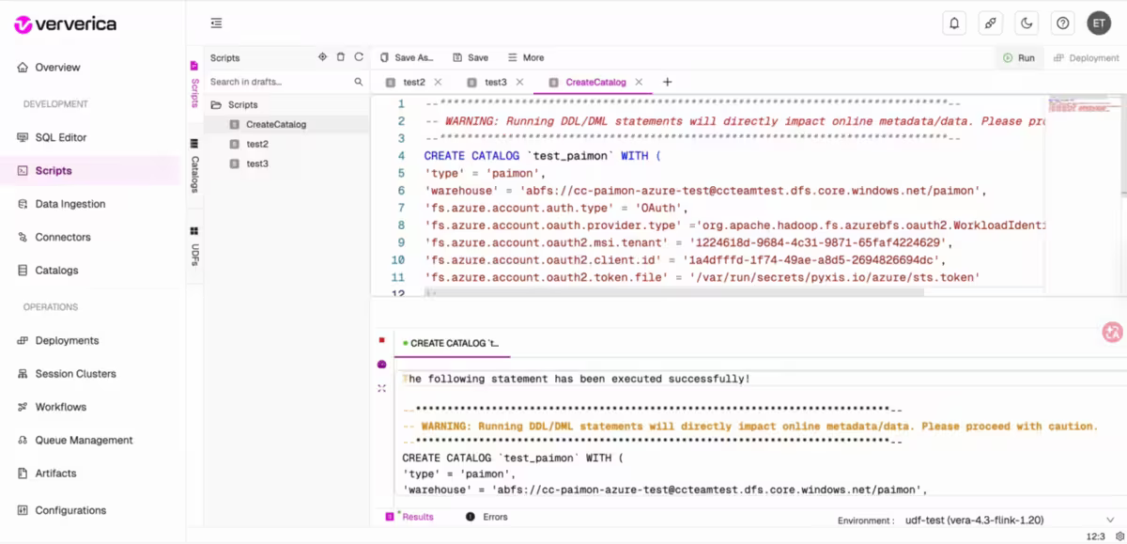Click the search magnifier icon in drafts
The width and height of the screenshot is (1127, 544).
359,82
